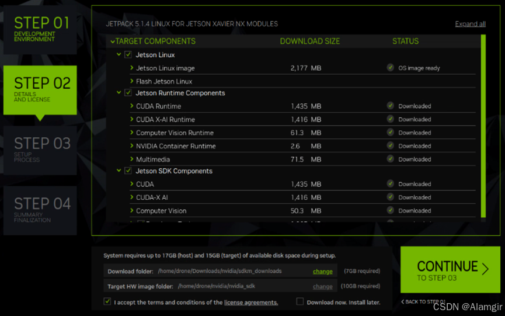Expand the CUDA X-AI Runtime row

131,119
